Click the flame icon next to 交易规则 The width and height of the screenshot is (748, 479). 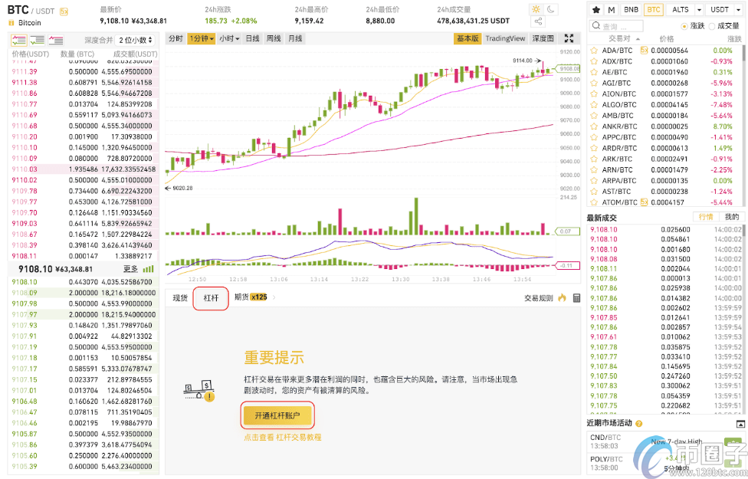click(x=562, y=299)
